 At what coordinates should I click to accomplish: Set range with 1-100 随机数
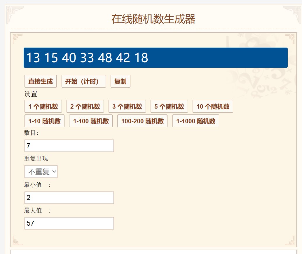91,121
